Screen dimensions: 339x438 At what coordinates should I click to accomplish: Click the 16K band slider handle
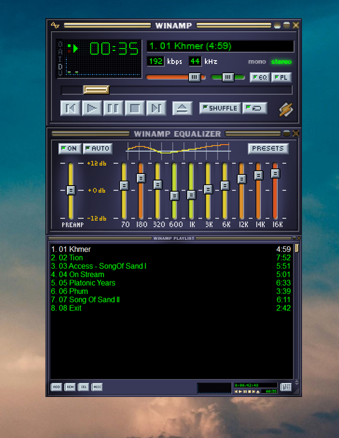pyautogui.click(x=275, y=174)
